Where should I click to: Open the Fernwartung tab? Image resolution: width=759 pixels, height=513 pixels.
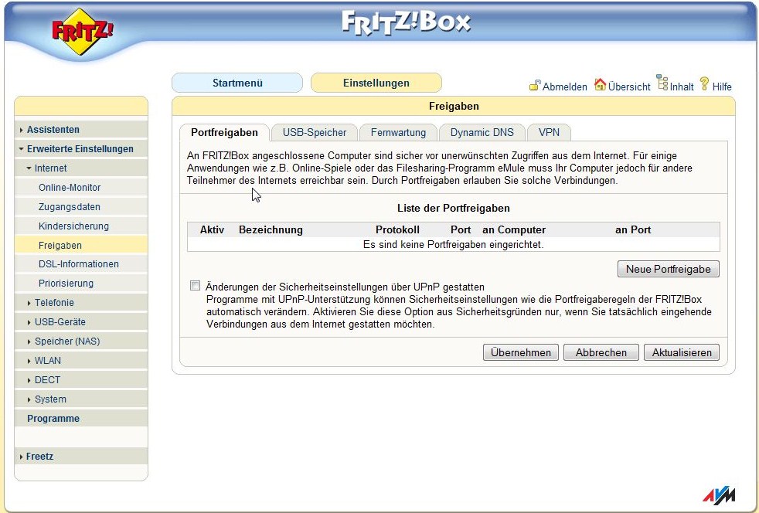(398, 133)
